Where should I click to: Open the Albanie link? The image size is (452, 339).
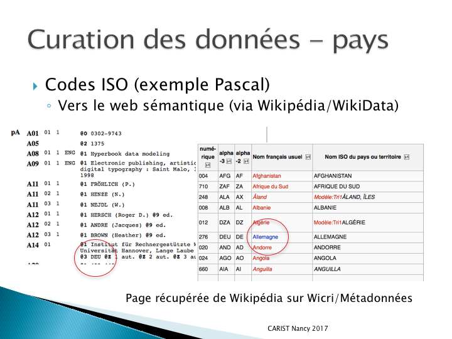point(261,208)
